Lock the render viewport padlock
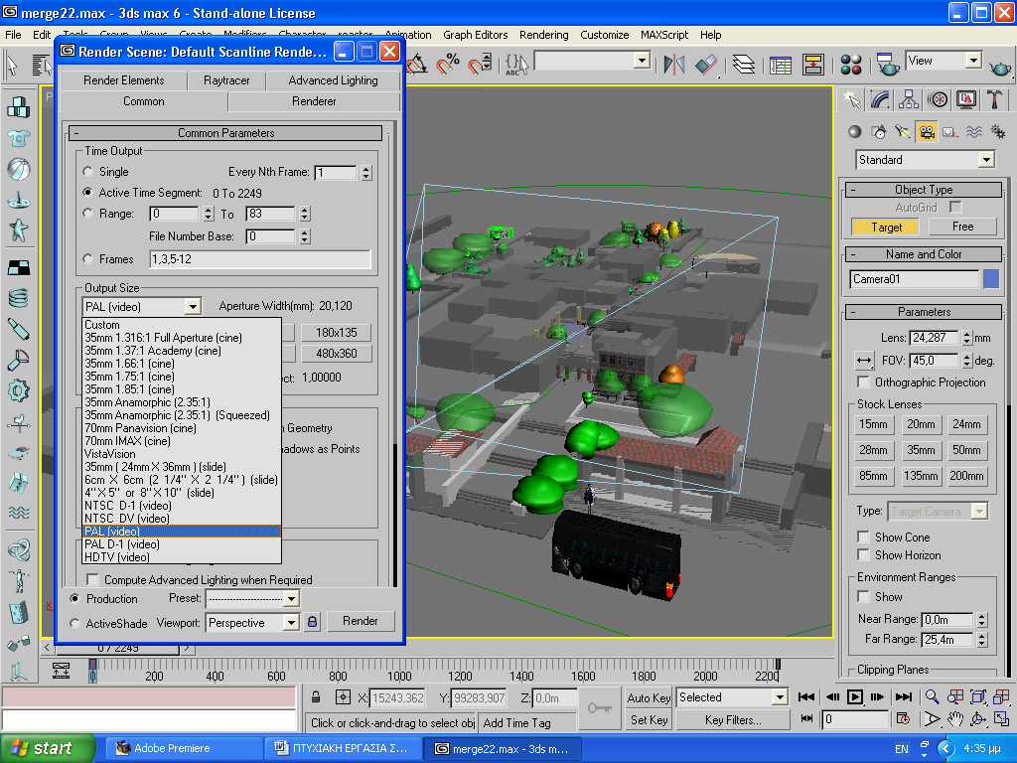Viewport: 1017px width, 763px height. (313, 622)
